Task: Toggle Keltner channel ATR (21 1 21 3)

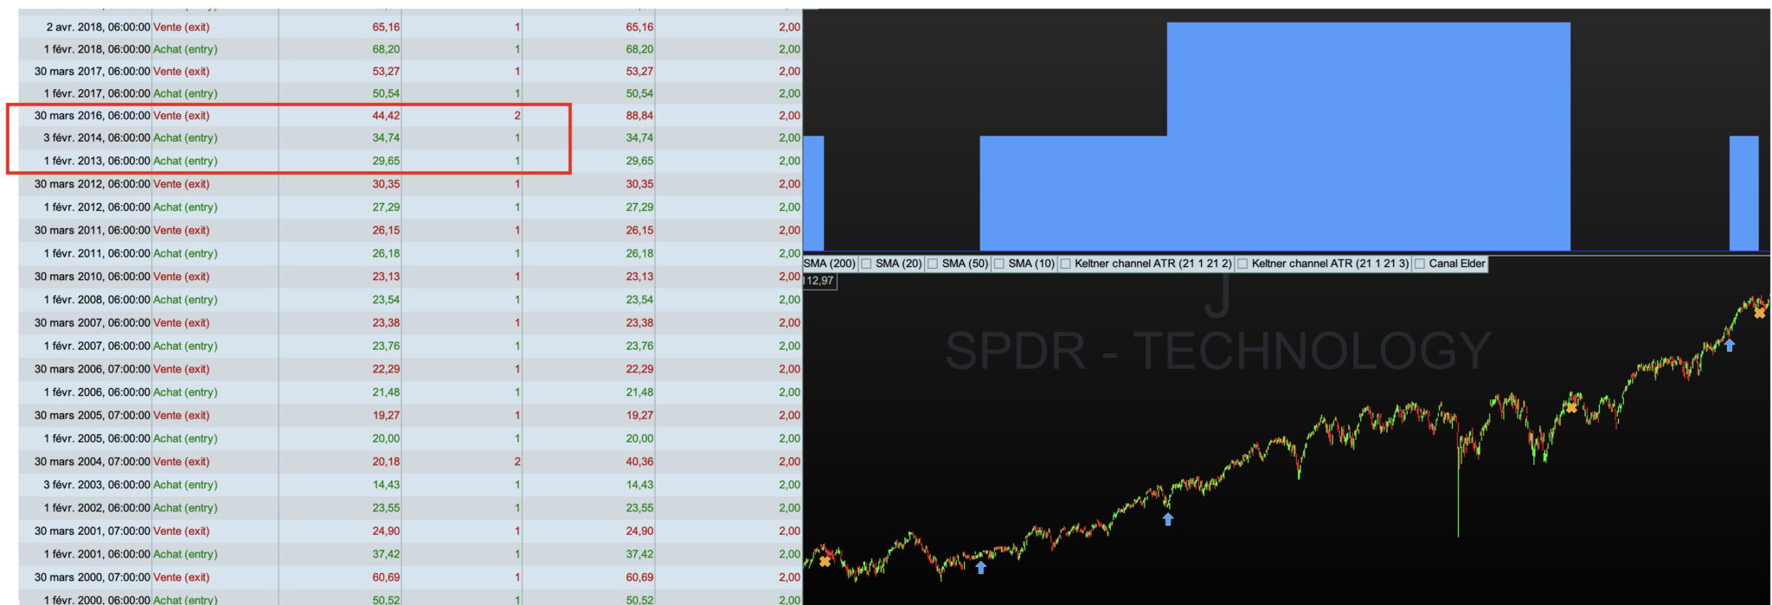Action: tap(1242, 264)
